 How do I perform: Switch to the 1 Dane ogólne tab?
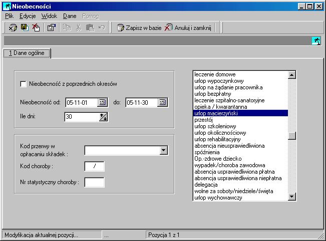point(27,53)
